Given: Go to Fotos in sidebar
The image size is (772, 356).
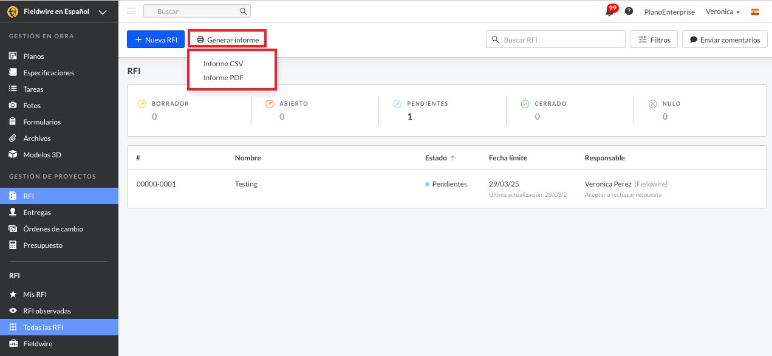Looking at the screenshot, I should [32, 106].
